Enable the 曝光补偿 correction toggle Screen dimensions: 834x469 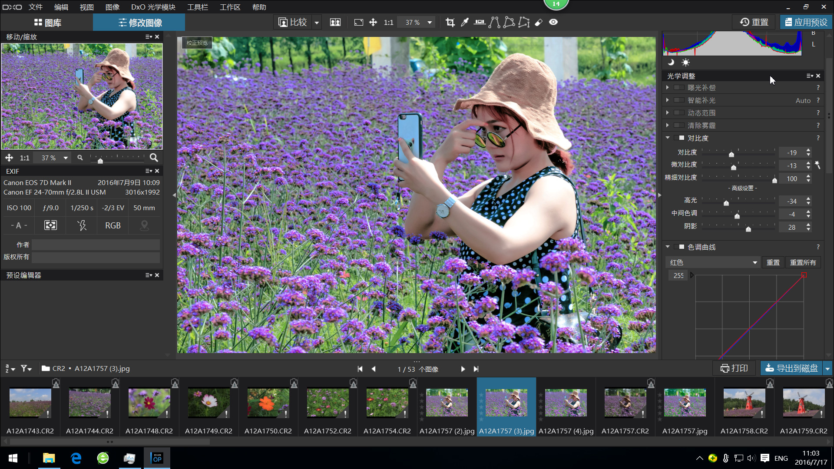click(679, 88)
